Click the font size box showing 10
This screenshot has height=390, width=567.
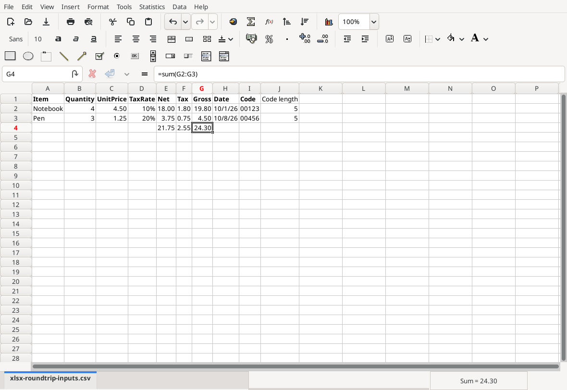(38, 39)
